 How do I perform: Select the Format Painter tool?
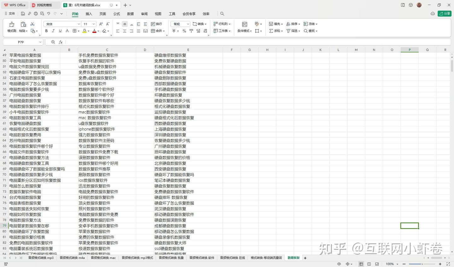point(11,27)
